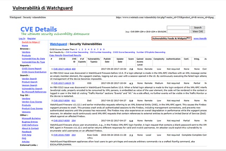Open Feedback link

tap(27, 132)
